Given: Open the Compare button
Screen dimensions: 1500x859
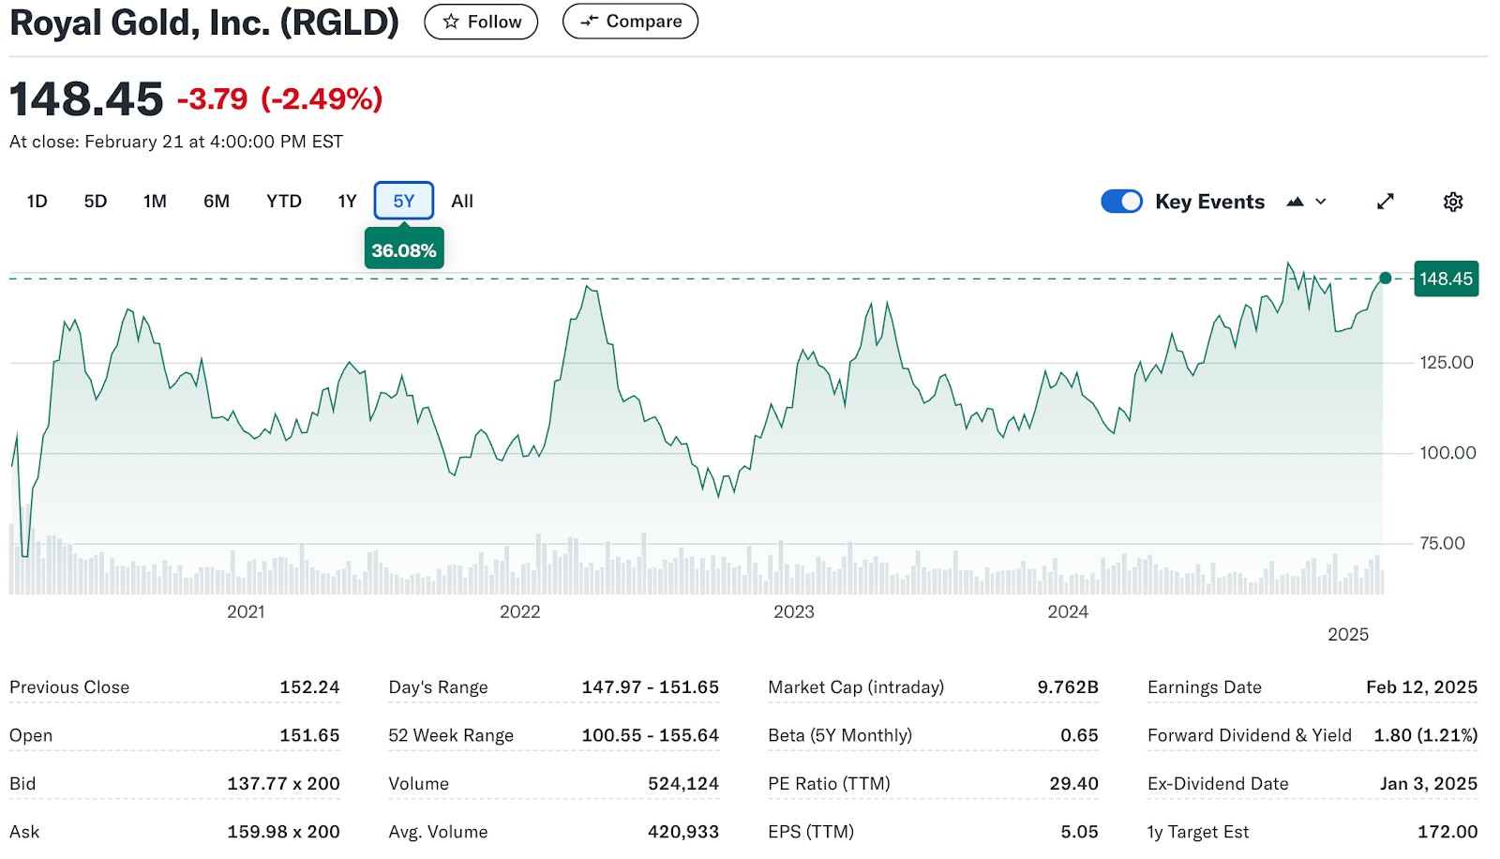Looking at the screenshot, I should [x=630, y=22].
